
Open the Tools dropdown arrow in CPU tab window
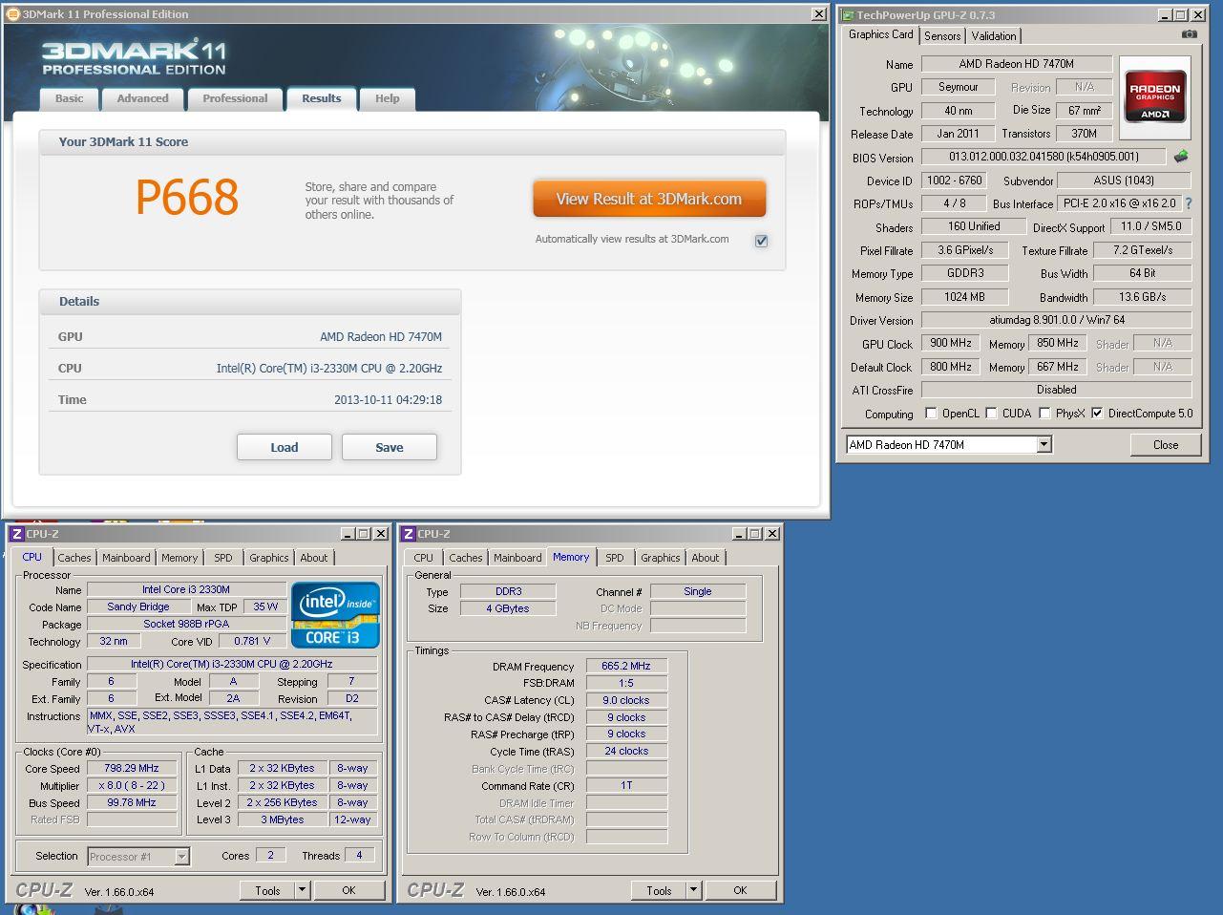(302, 890)
